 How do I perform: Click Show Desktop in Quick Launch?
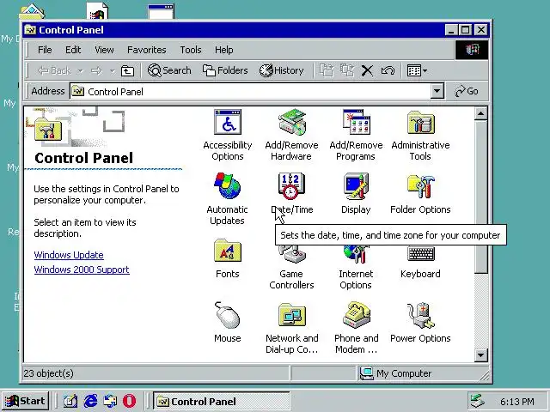coord(70,401)
